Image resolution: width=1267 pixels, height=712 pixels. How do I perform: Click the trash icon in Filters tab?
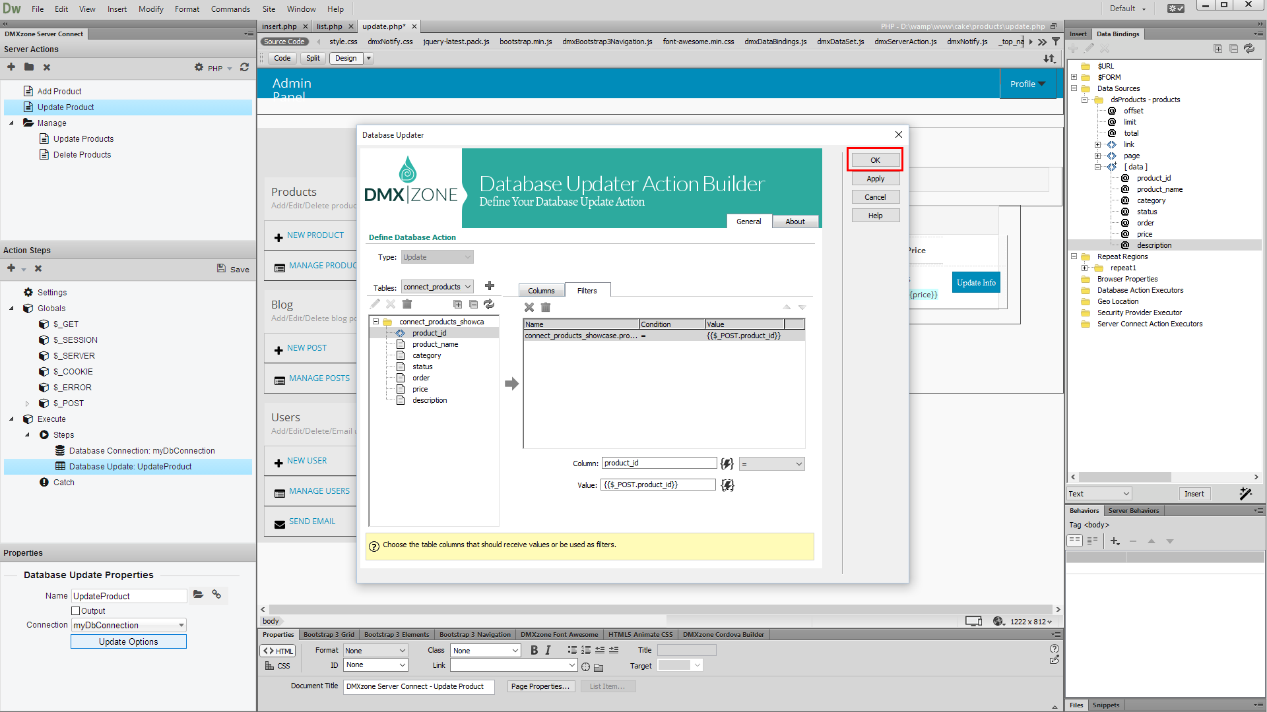coord(546,307)
